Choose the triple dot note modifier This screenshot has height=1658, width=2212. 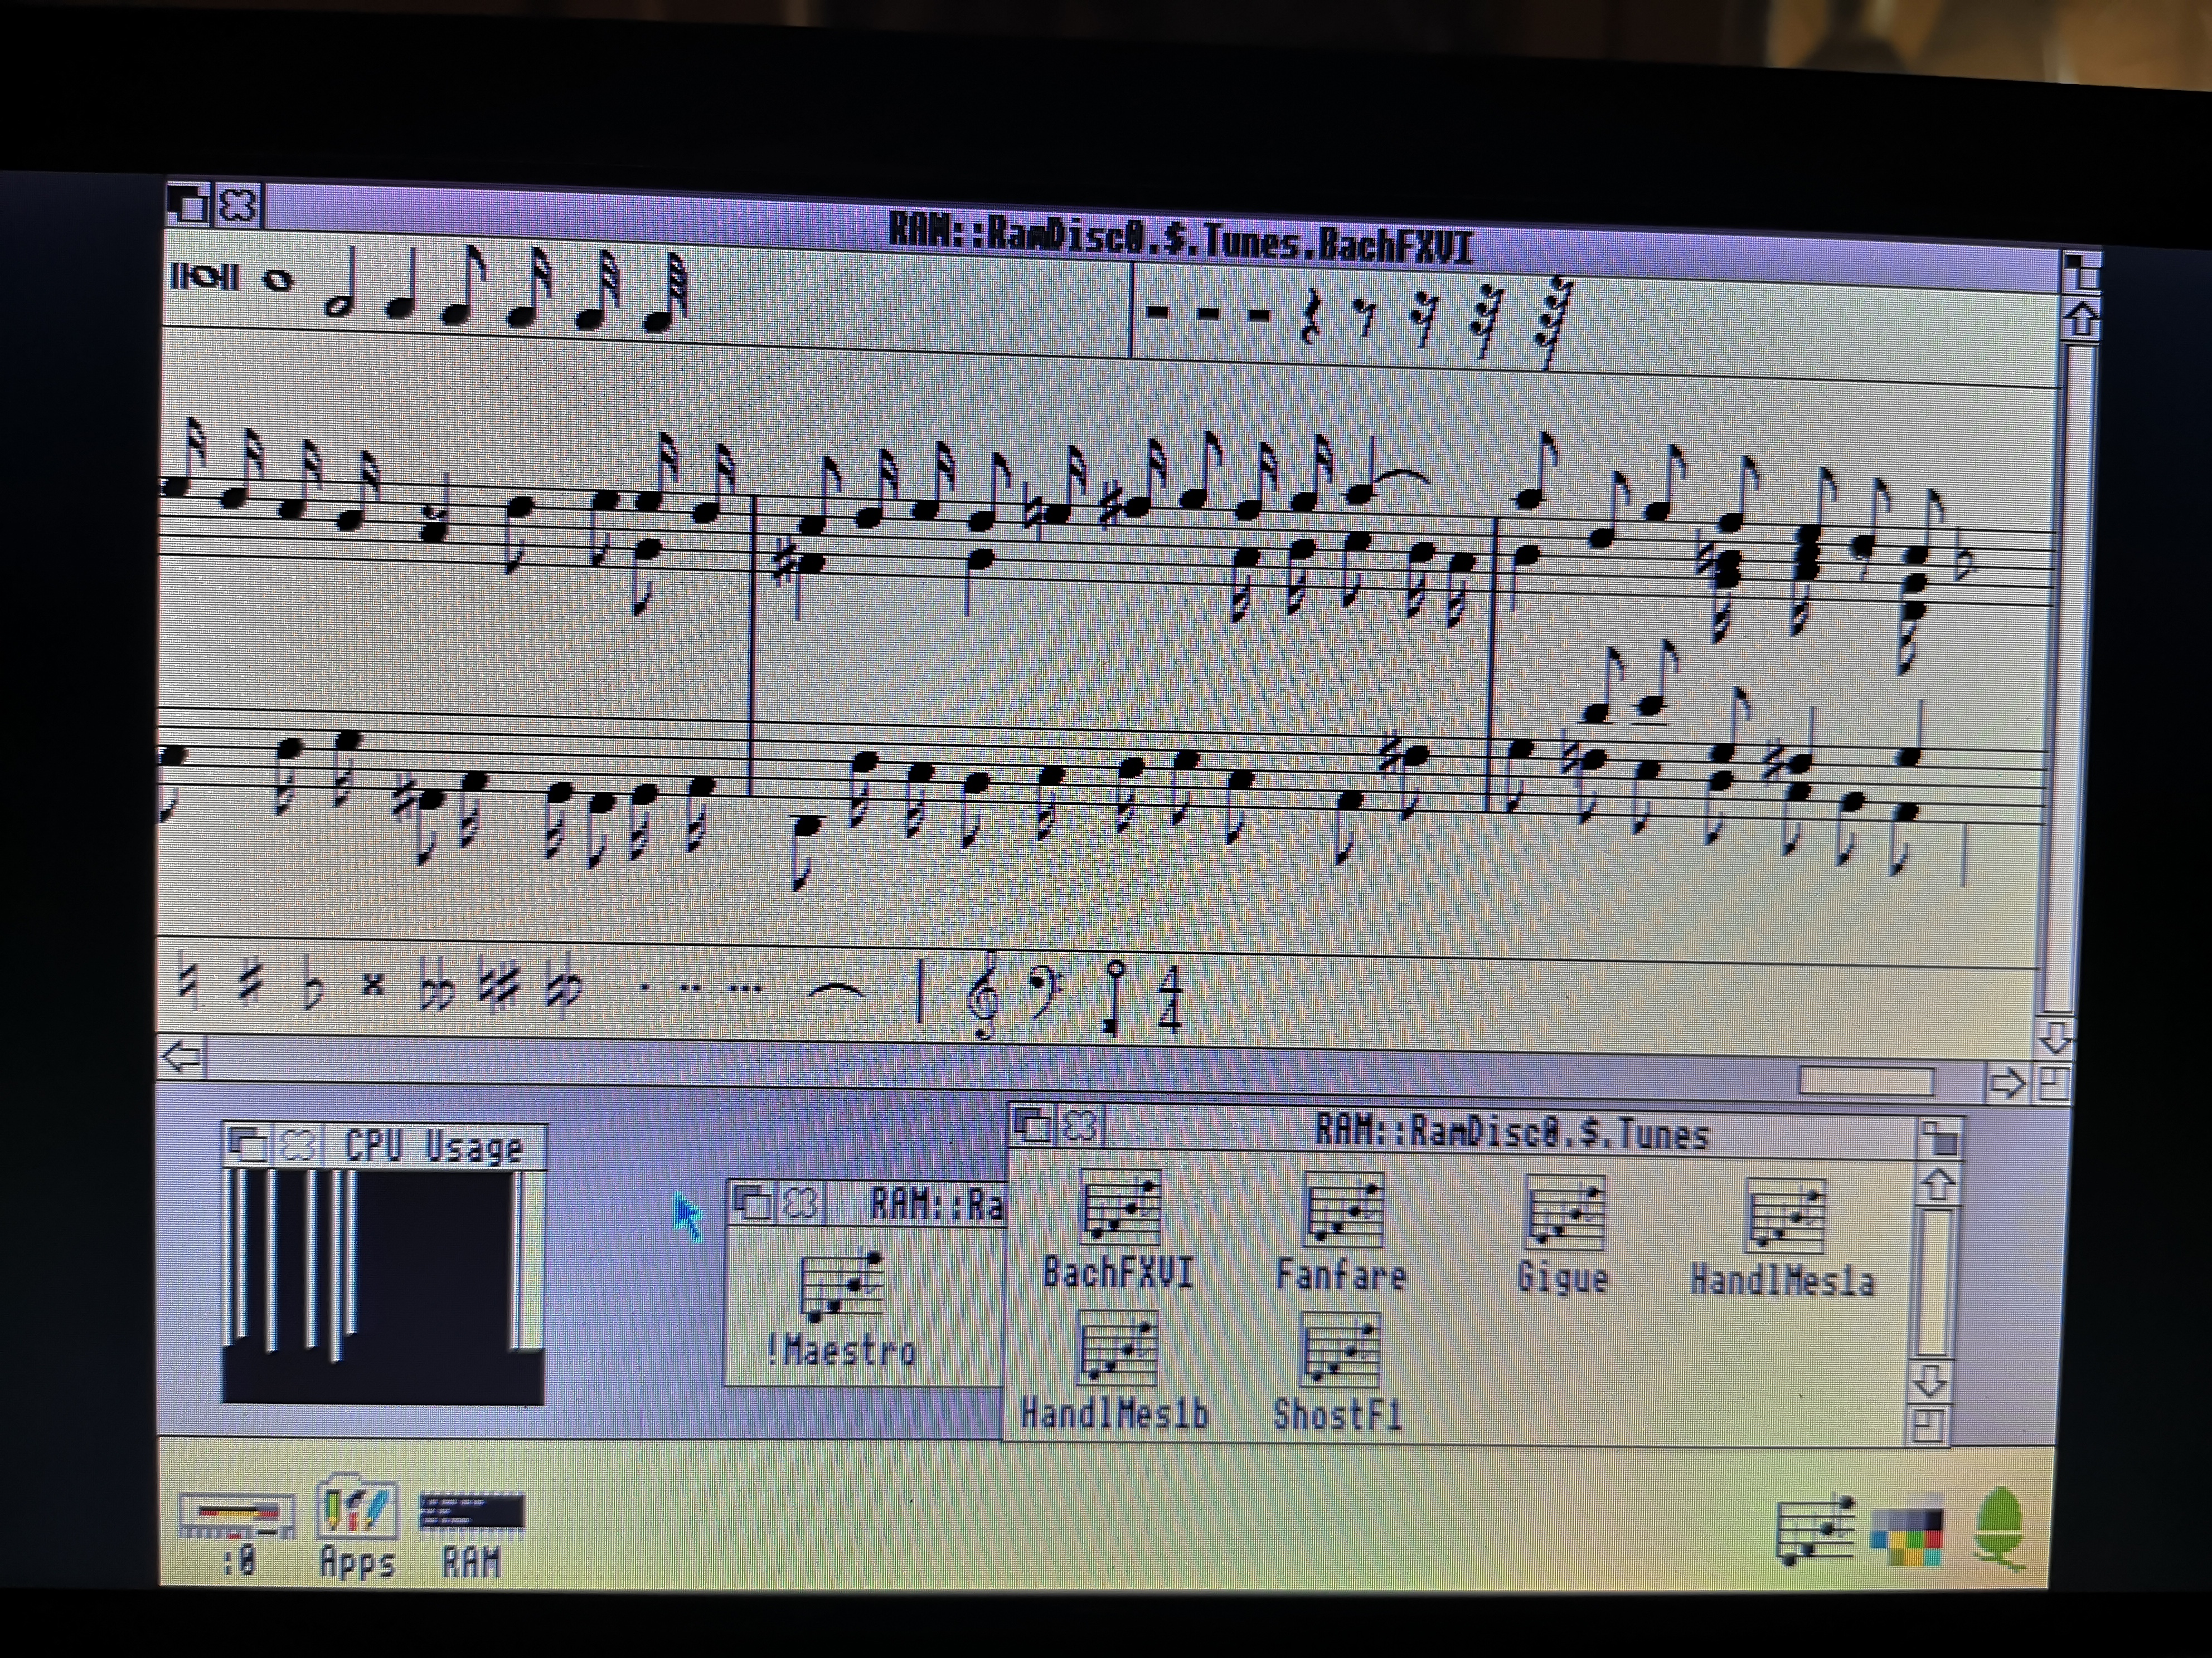coord(745,989)
